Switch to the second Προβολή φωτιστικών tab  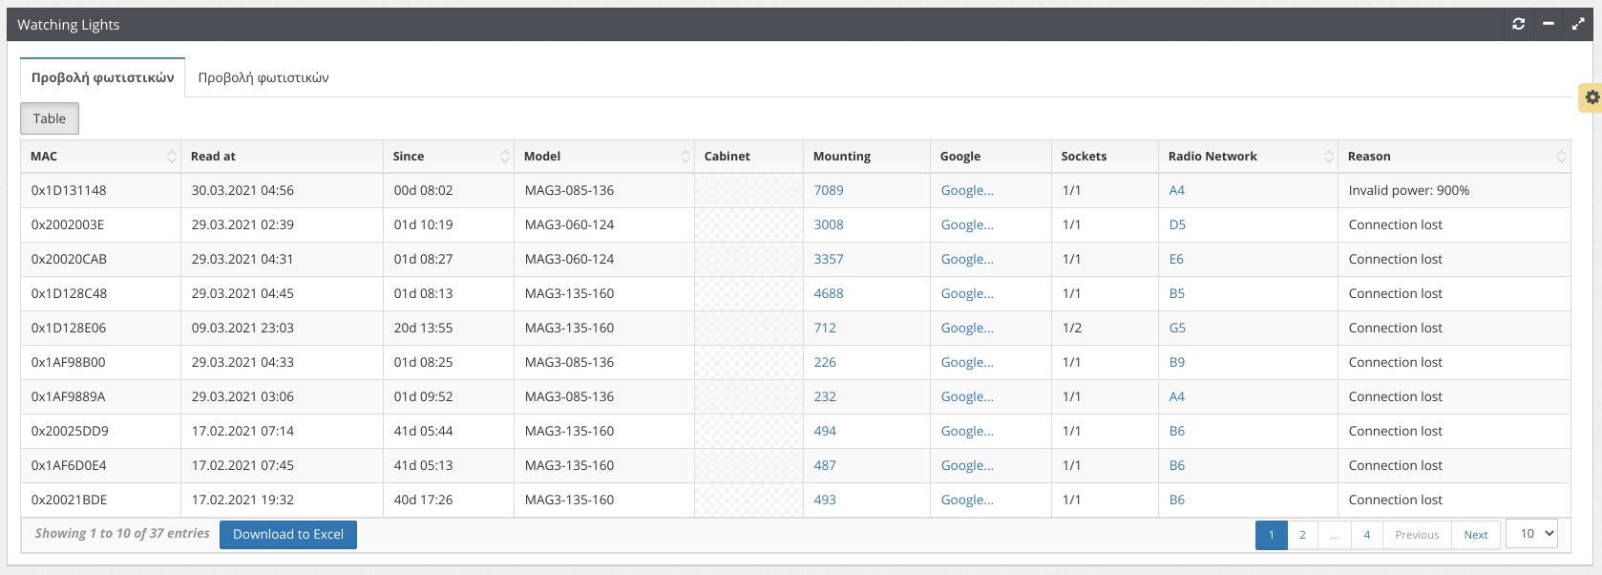point(263,77)
